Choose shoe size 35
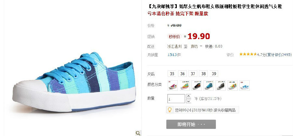The image size is (293, 136). coord(172,74)
